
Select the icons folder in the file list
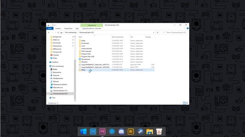(83, 46)
